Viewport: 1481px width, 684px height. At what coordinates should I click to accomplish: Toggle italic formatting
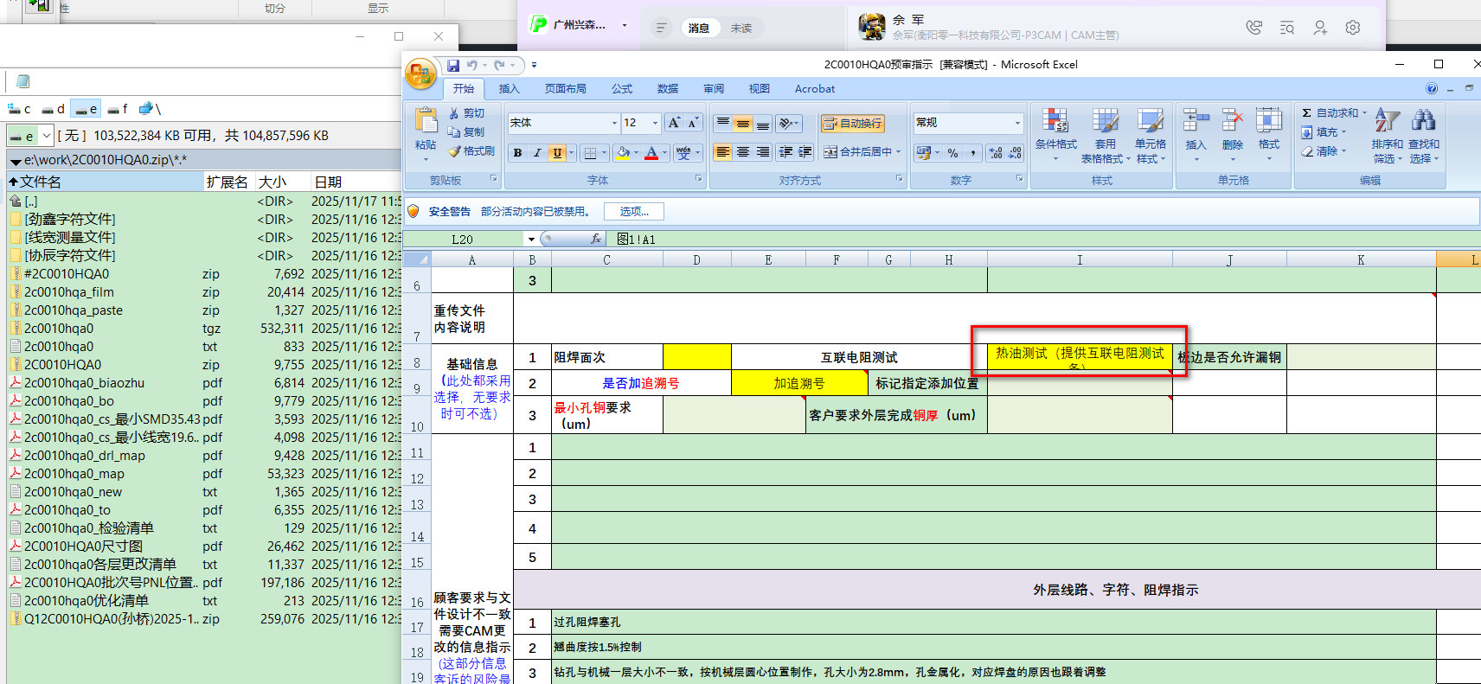tap(536, 153)
